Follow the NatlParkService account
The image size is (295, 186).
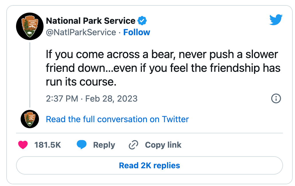click(137, 32)
